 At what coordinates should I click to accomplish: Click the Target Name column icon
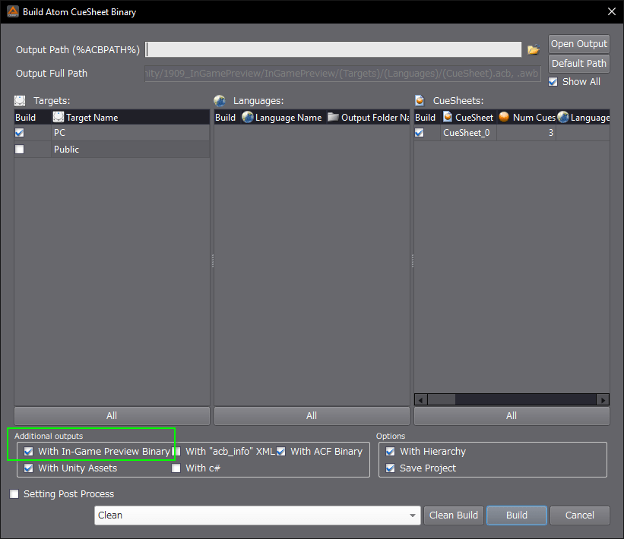[59, 117]
